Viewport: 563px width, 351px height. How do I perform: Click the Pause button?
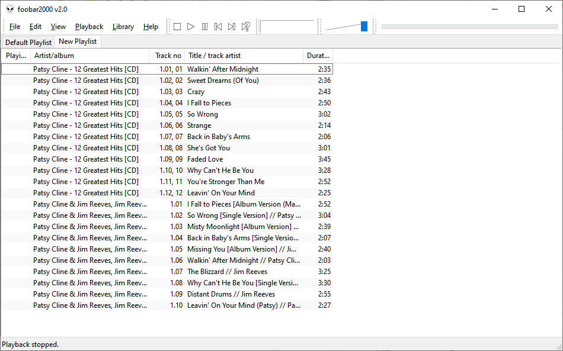point(204,27)
